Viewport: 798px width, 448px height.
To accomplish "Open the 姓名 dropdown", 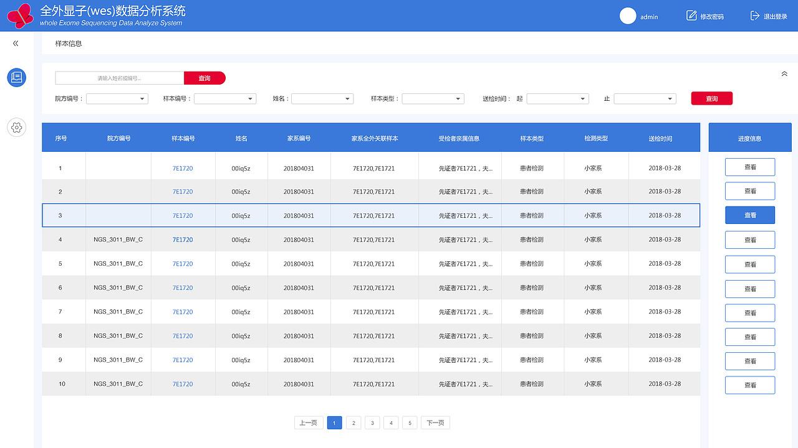I will pyautogui.click(x=322, y=98).
